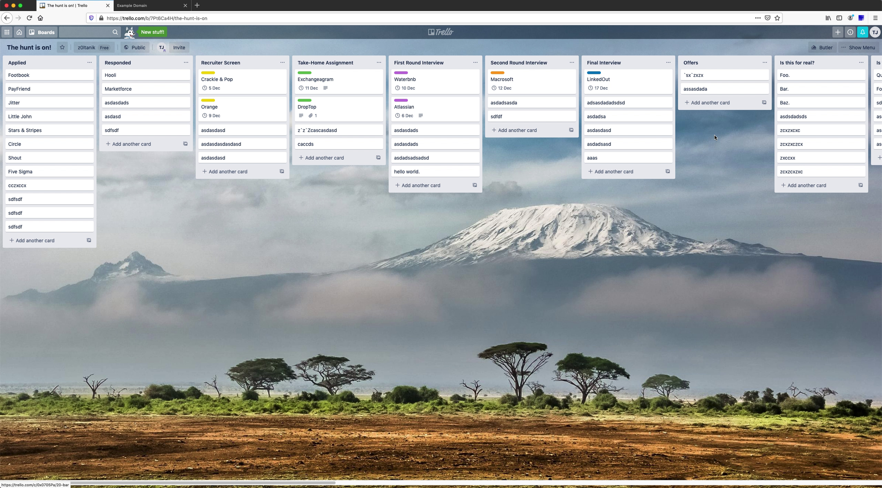882x488 pixels.
Task: Open Take-Home Assignment list actions menu
Action: coord(379,62)
